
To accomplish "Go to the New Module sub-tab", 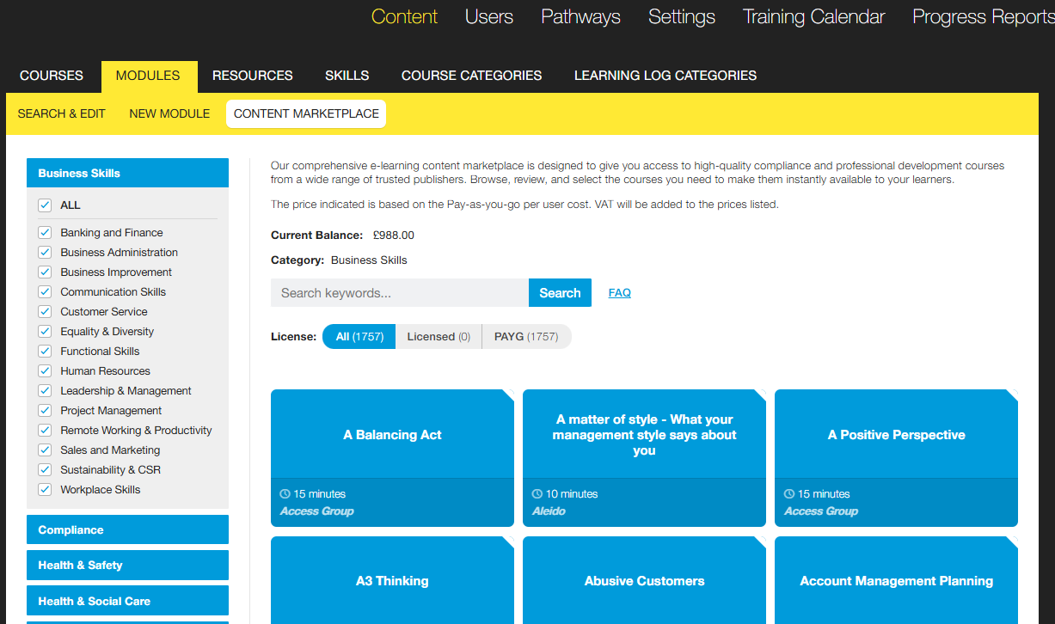I will (169, 113).
